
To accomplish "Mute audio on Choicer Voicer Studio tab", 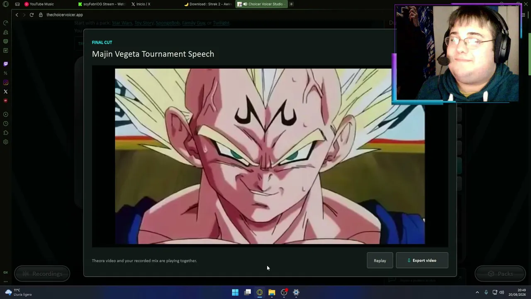I will [245, 4].
